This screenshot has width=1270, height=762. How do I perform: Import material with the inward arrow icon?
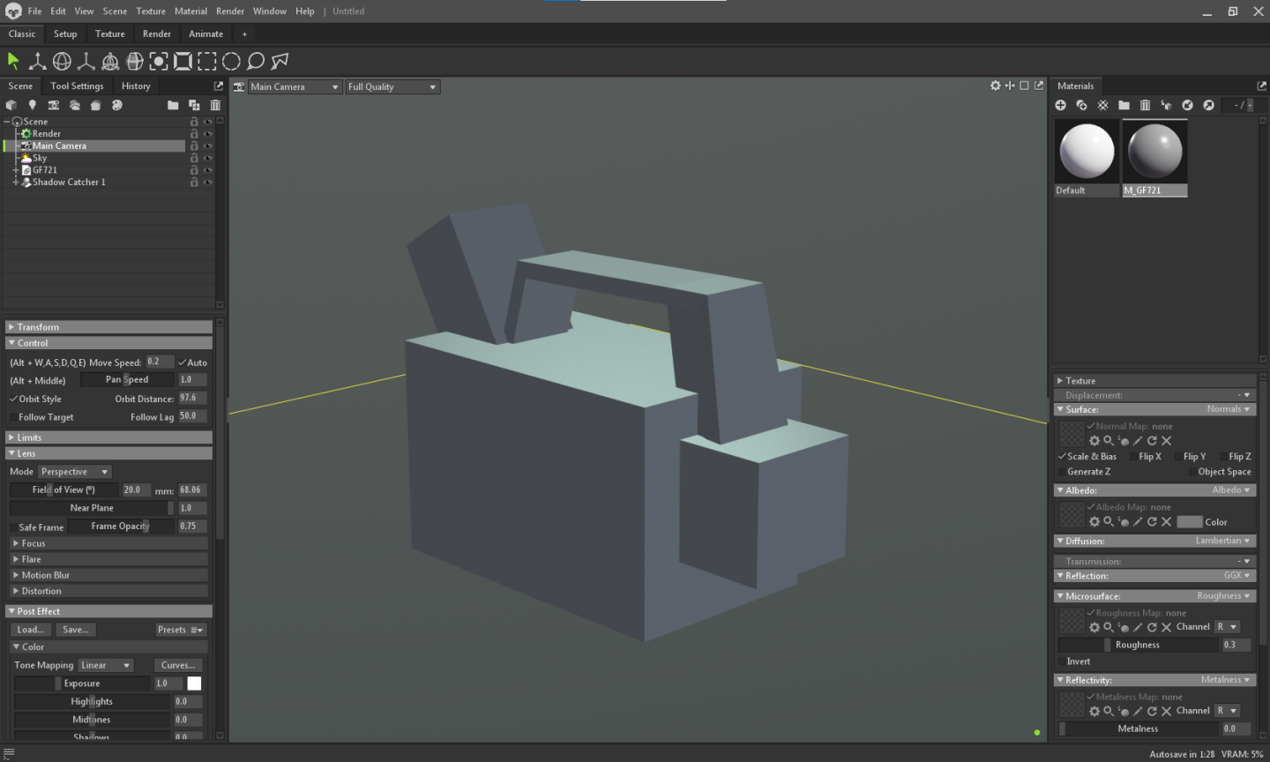(1188, 105)
